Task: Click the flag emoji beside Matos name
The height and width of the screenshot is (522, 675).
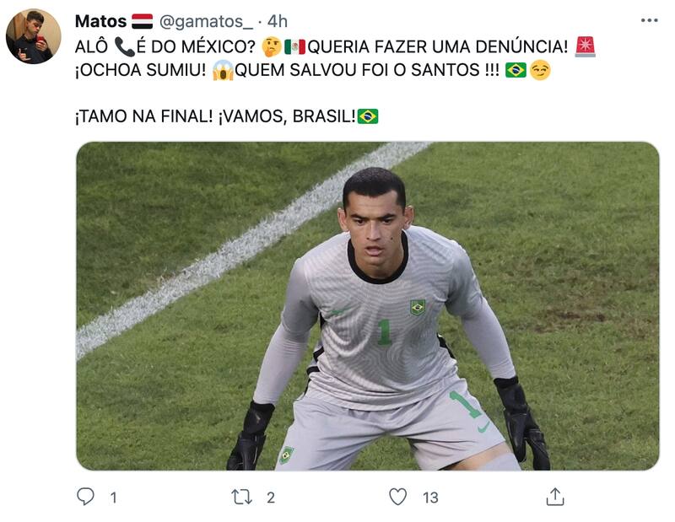Action: pos(142,21)
